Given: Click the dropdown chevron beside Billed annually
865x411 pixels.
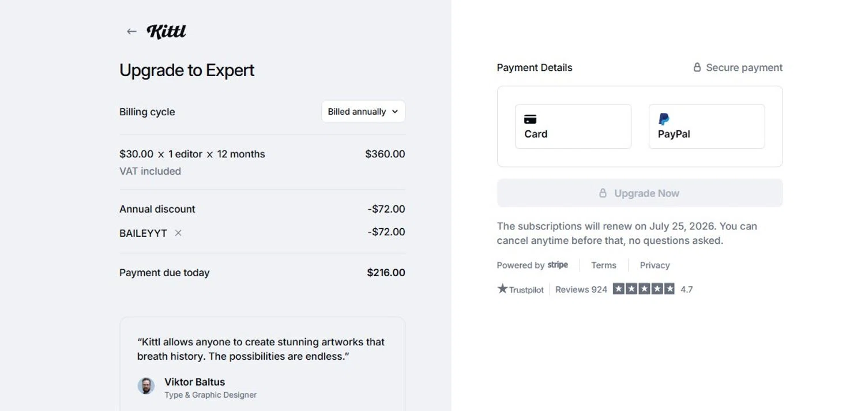Looking at the screenshot, I should [x=395, y=112].
